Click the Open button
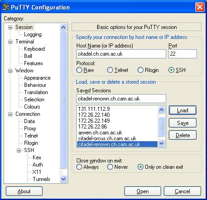This screenshot has height=200, width=207. coord(143,191)
